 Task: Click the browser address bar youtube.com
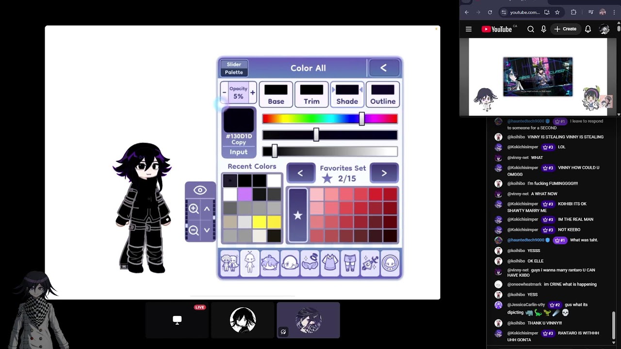pos(524,12)
